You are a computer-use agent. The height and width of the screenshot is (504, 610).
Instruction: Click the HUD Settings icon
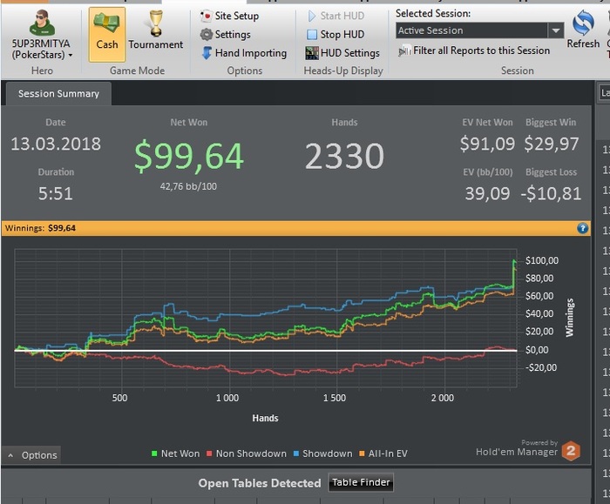312,53
